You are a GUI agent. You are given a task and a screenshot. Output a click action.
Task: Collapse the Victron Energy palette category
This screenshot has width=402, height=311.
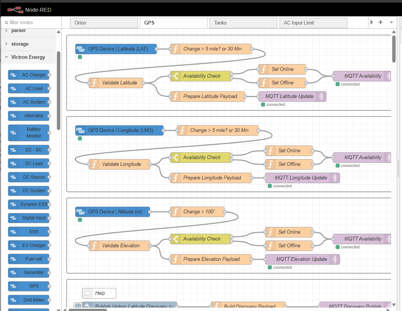coord(28,57)
